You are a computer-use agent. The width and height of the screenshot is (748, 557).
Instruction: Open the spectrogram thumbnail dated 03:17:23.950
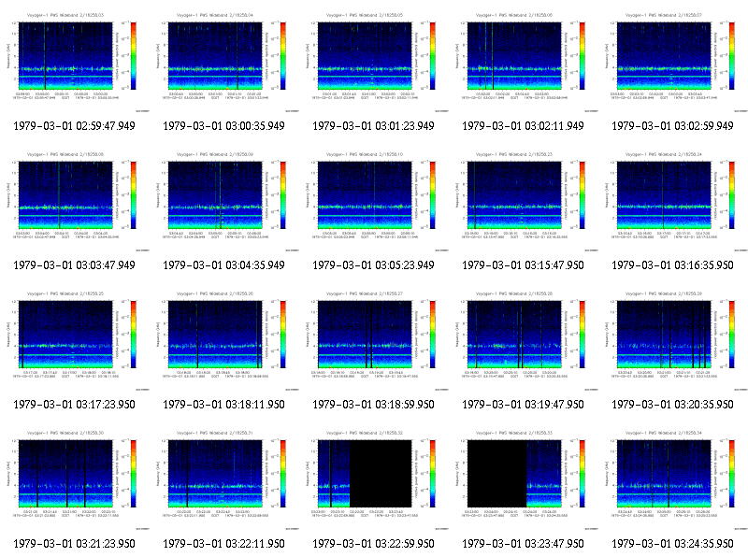pyautogui.click(x=75, y=339)
